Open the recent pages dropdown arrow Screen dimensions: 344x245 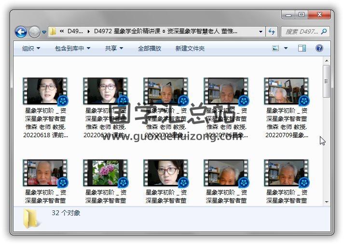[44, 32]
